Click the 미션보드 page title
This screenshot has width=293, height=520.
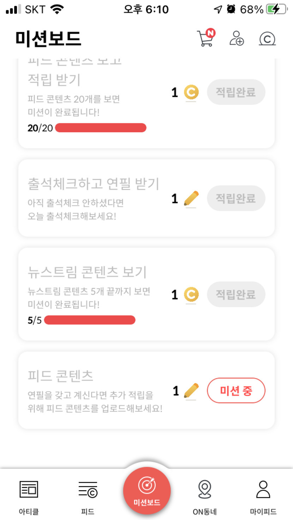48,38
